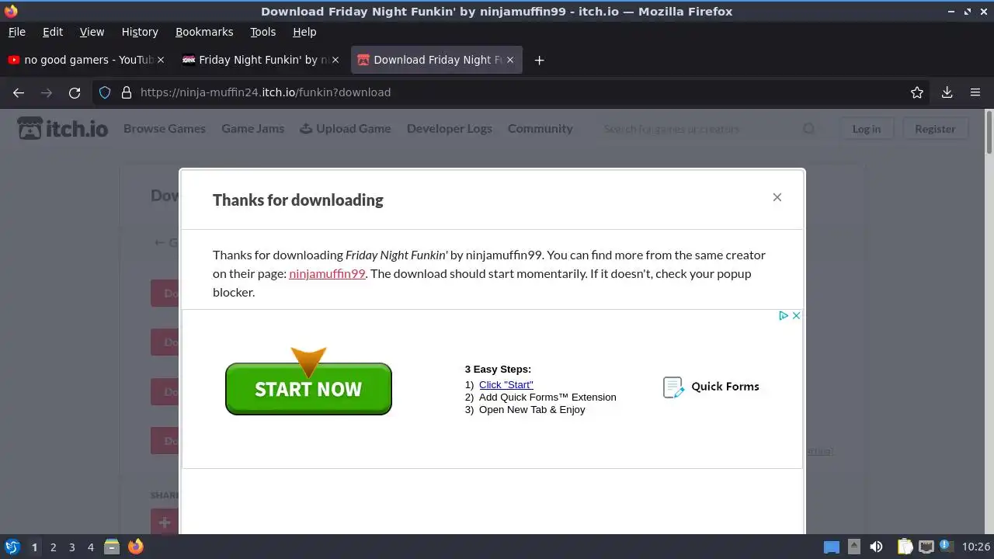Reload the current page
Viewport: 994px width, 559px height.
click(75, 92)
